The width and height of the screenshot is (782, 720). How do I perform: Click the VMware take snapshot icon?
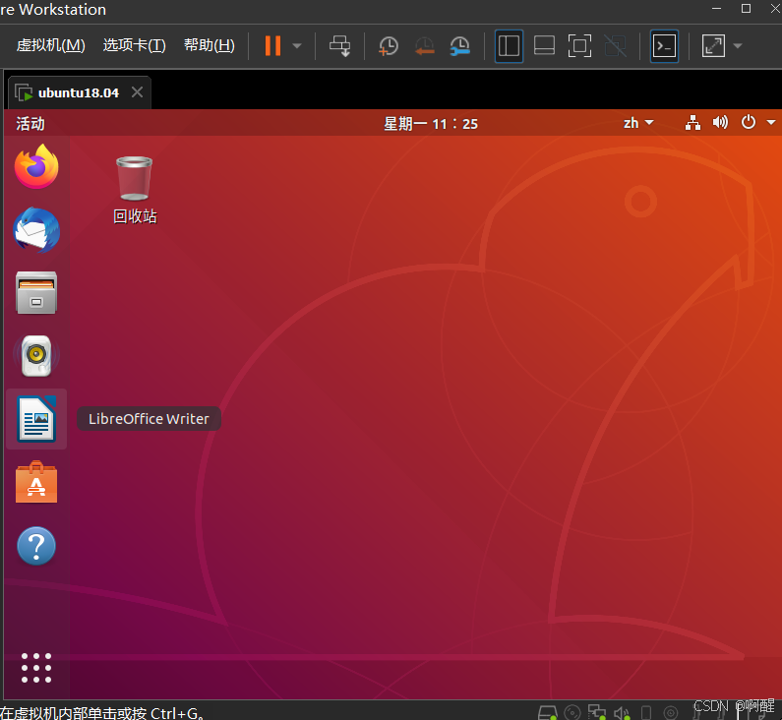389,46
